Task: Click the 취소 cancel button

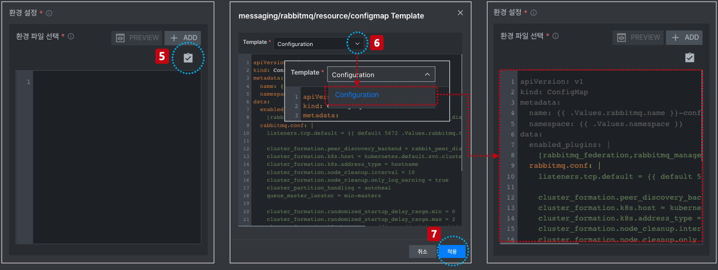Action: coord(423,252)
